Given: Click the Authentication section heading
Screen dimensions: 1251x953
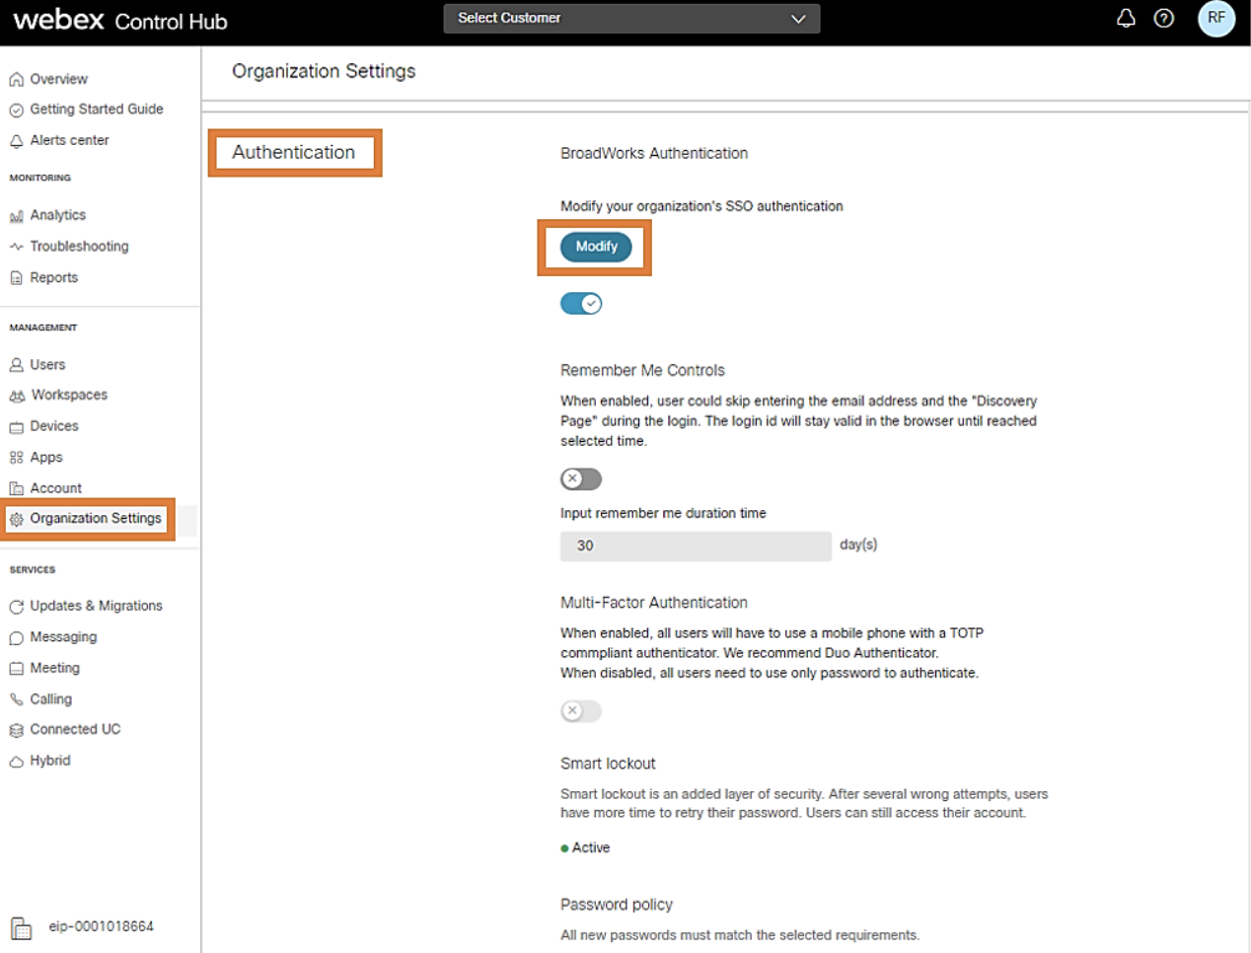Looking at the screenshot, I should click(x=293, y=152).
